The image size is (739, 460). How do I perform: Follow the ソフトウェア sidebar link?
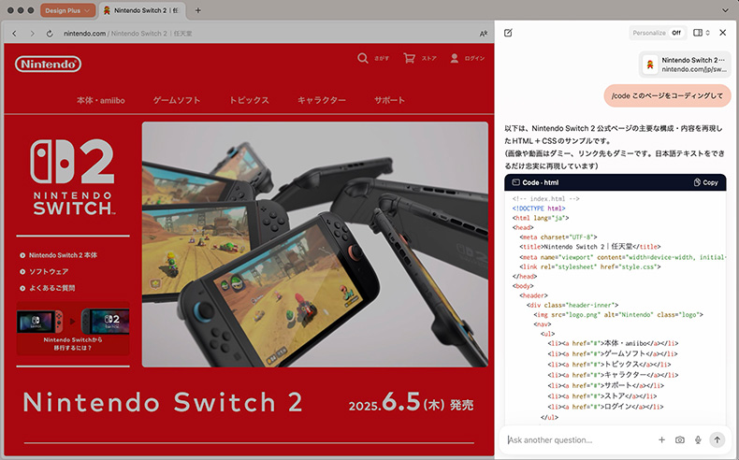pos(49,272)
